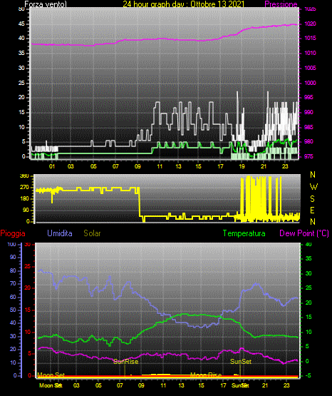332x396 pixels.
Task: Click the 'Dew Point (°C)' legend label
Action: pos(304,233)
